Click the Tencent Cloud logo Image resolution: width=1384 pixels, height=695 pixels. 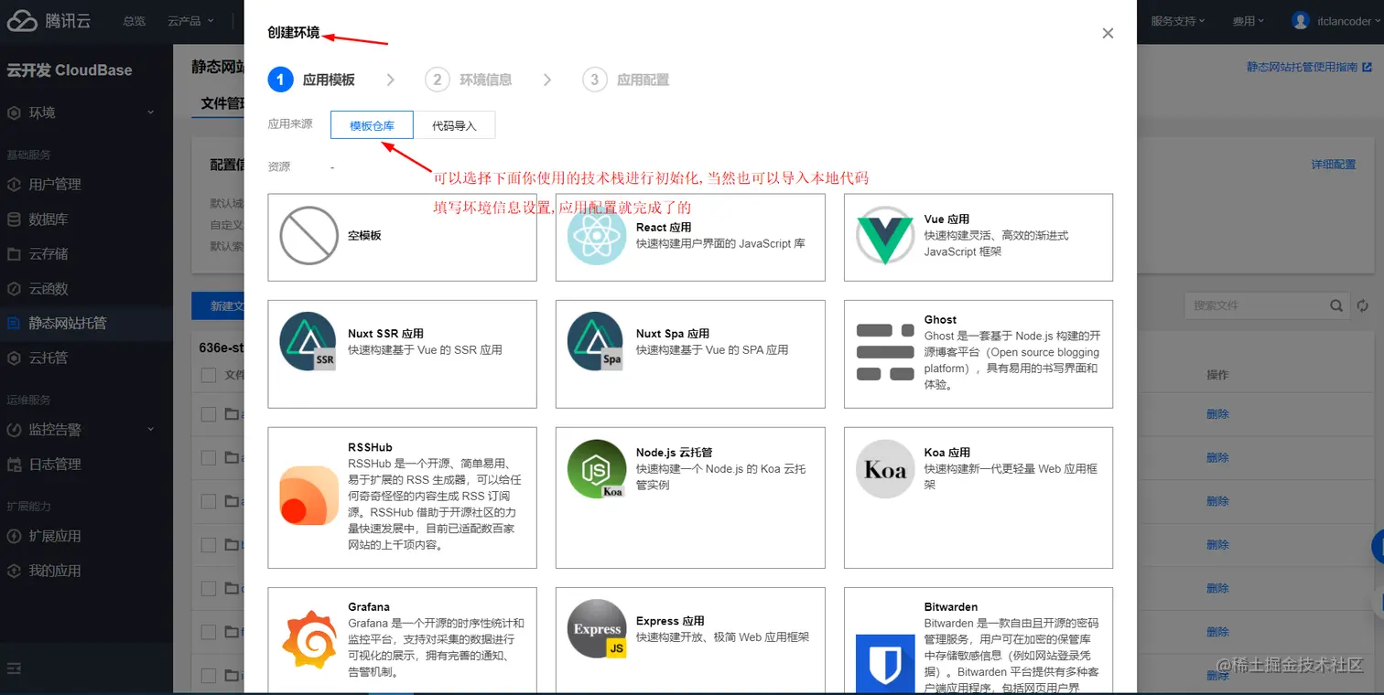[x=50, y=20]
